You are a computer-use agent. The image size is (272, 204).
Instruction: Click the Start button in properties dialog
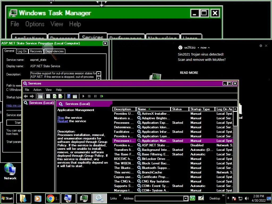coord(14,122)
